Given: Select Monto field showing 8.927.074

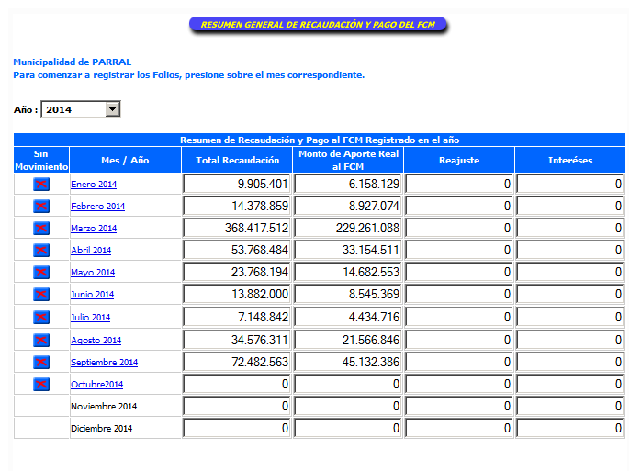Looking at the screenshot, I should coord(348,206).
